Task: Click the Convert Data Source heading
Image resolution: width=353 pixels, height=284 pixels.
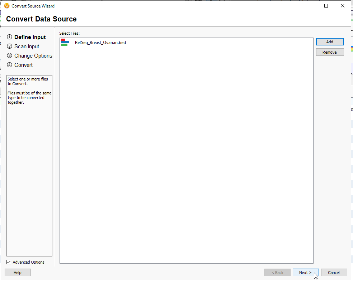Action: coord(41,19)
